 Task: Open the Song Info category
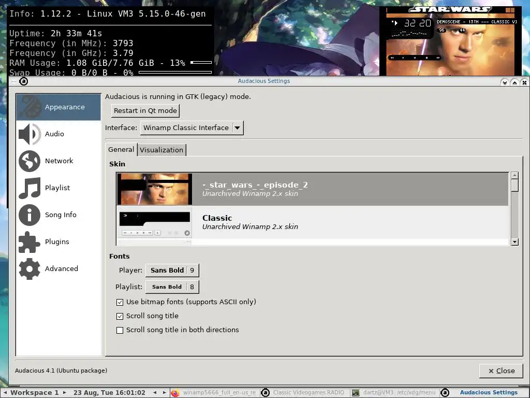point(58,215)
